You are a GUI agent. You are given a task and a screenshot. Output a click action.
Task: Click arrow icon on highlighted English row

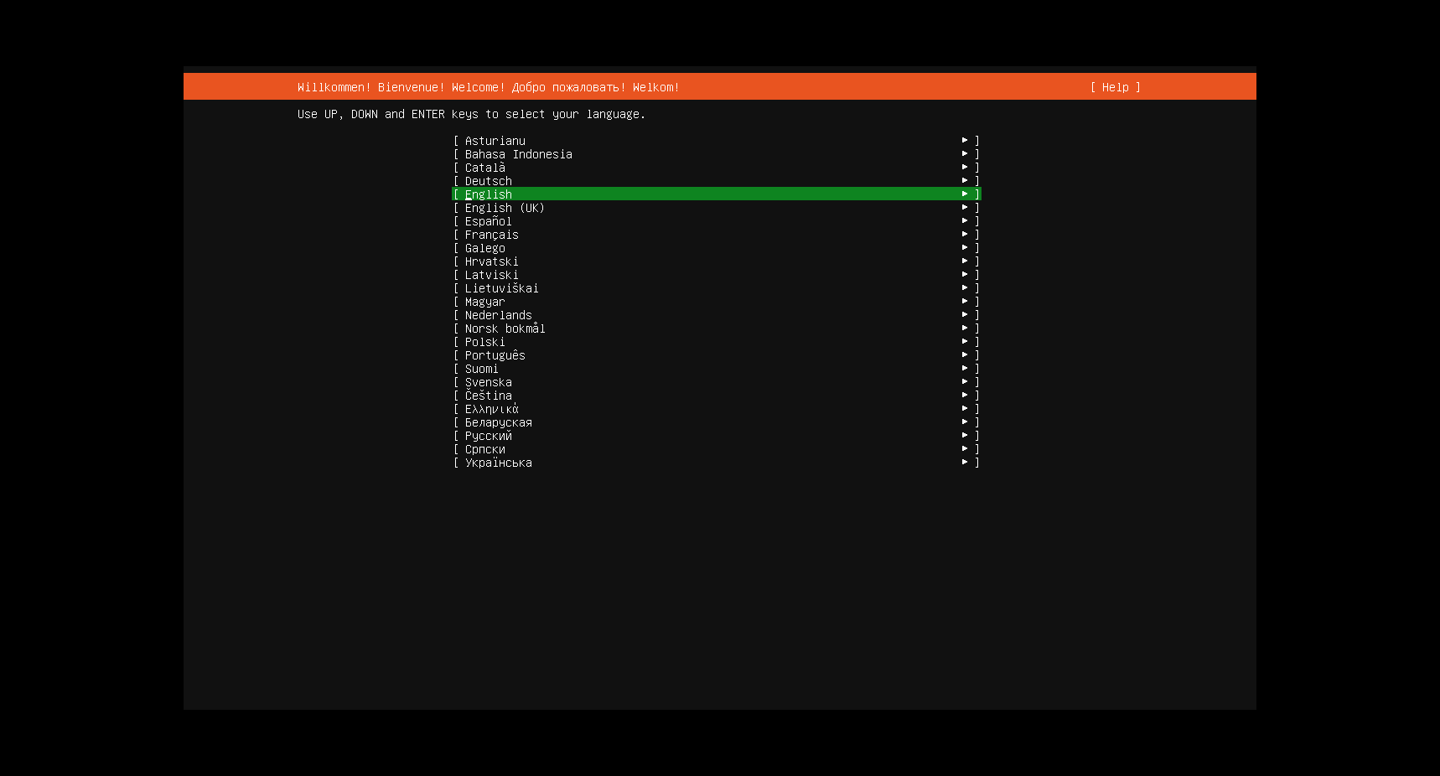pos(965,194)
